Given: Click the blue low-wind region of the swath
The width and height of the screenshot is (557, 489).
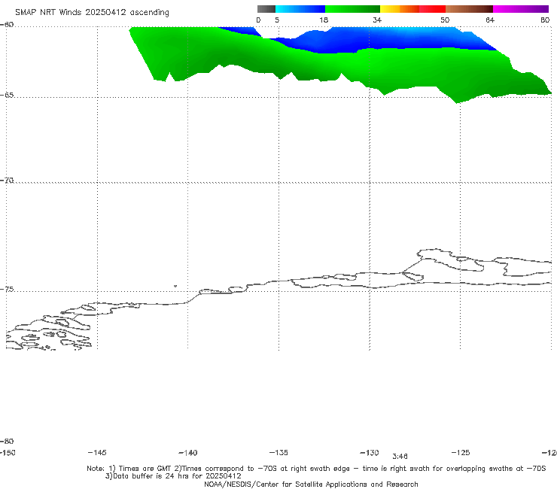Looking at the screenshot, I should (x=384, y=39).
